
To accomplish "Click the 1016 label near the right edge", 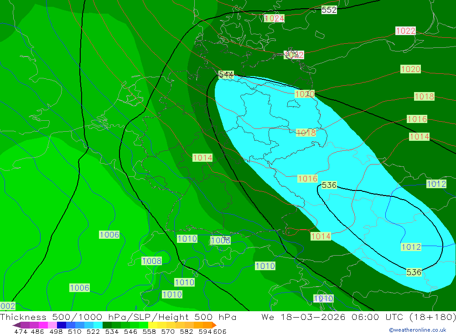I will coord(417,119).
